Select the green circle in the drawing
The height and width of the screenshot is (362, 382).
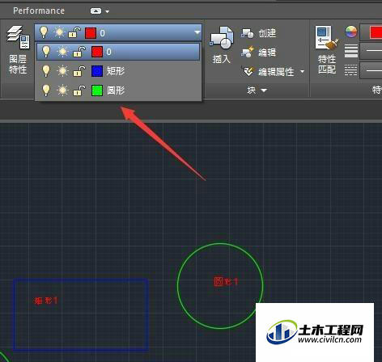[x=220, y=244]
